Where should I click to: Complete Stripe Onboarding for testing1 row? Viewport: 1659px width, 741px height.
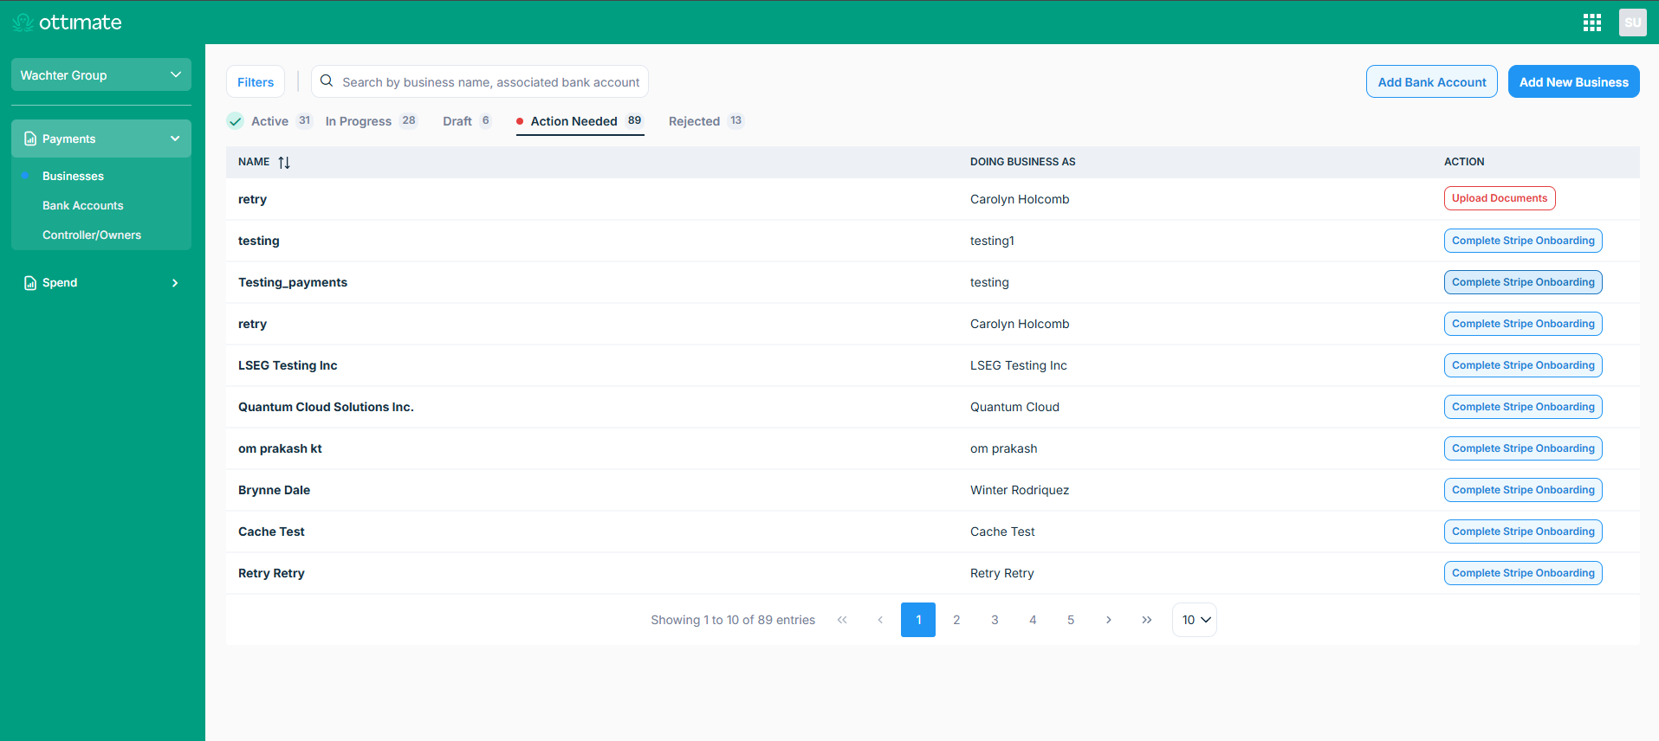[1523, 241]
